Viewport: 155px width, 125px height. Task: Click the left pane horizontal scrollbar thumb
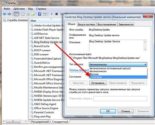(13, 121)
